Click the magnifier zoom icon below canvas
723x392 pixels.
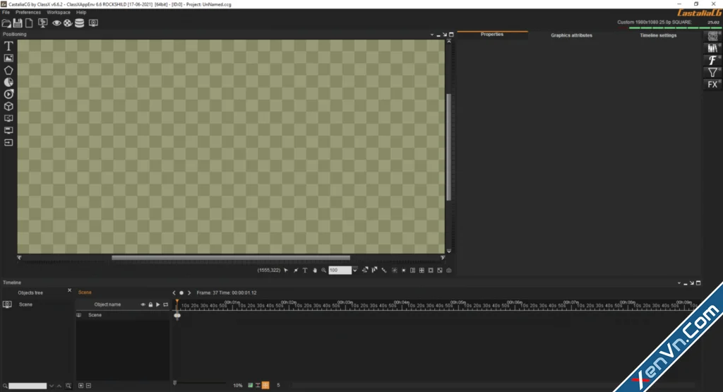pyautogui.click(x=323, y=271)
